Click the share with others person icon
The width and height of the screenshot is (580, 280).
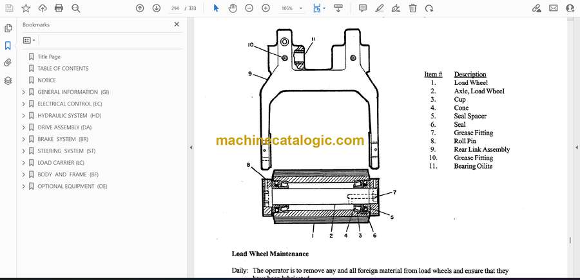[x=570, y=8]
